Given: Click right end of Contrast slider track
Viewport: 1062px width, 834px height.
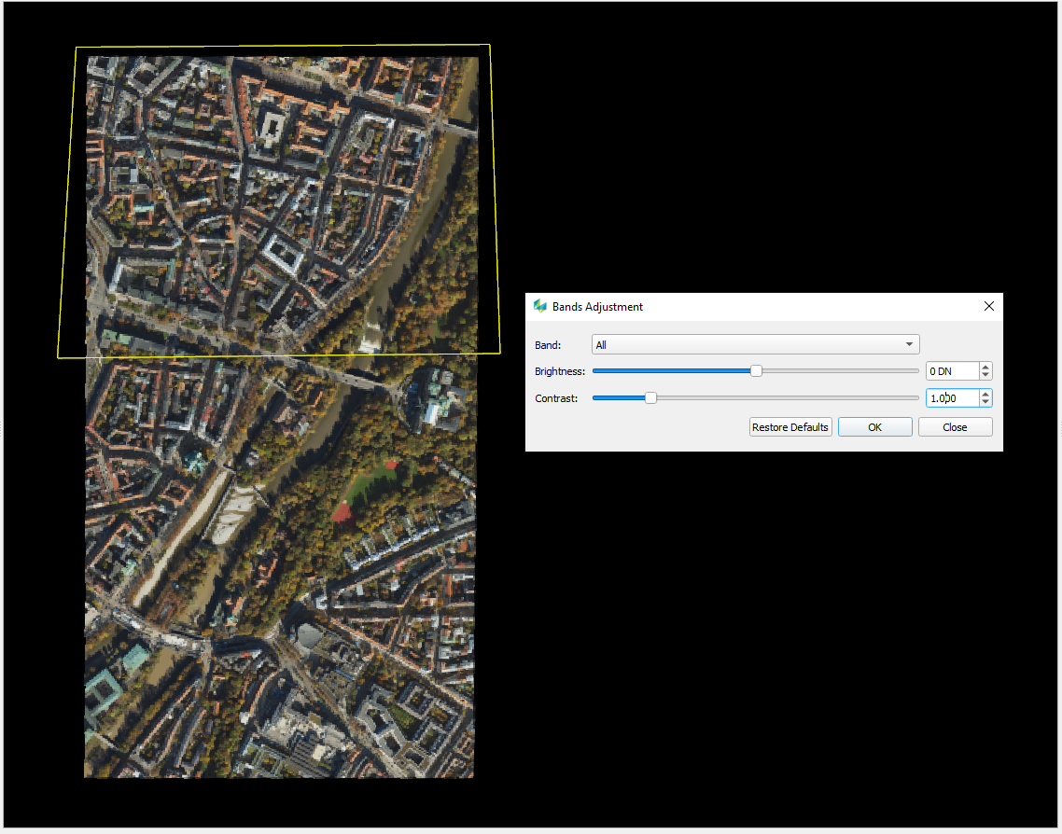Looking at the screenshot, I should click(x=915, y=398).
